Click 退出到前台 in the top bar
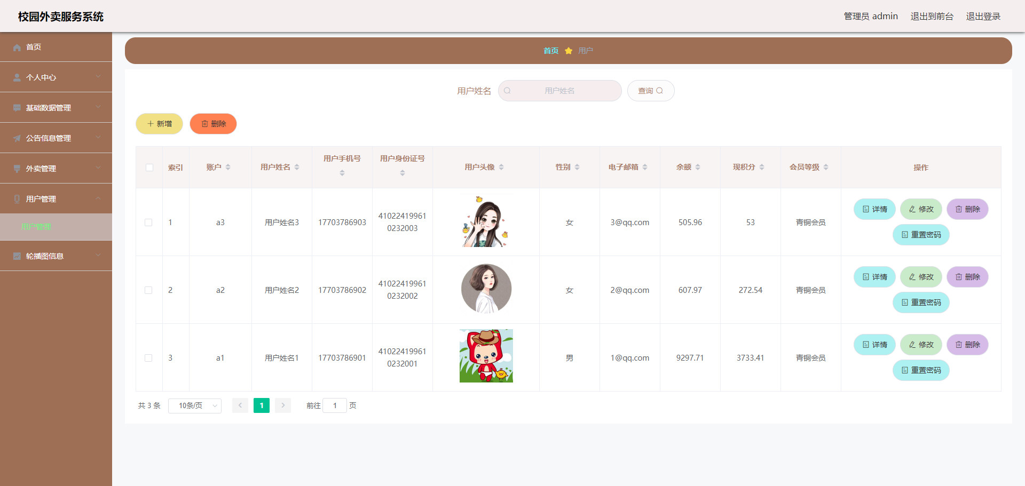 coord(932,17)
